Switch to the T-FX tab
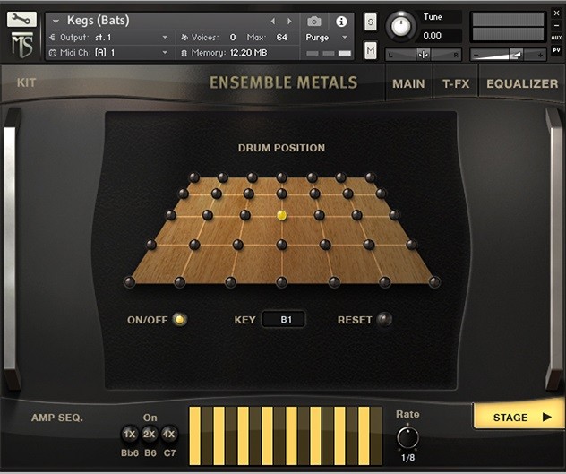 pos(456,83)
